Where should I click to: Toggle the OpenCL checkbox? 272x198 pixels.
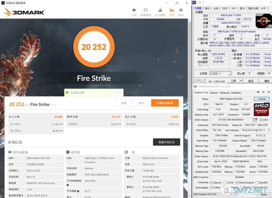click(x=212, y=182)
